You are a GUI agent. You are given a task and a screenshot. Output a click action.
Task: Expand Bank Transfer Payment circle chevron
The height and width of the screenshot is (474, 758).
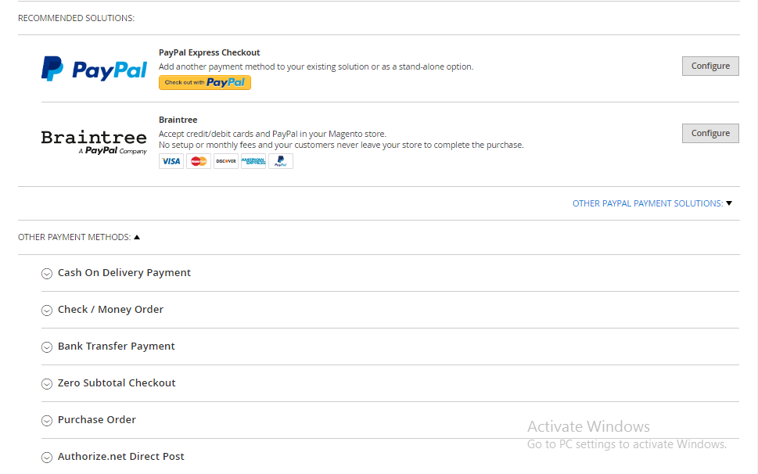point(47,347)
